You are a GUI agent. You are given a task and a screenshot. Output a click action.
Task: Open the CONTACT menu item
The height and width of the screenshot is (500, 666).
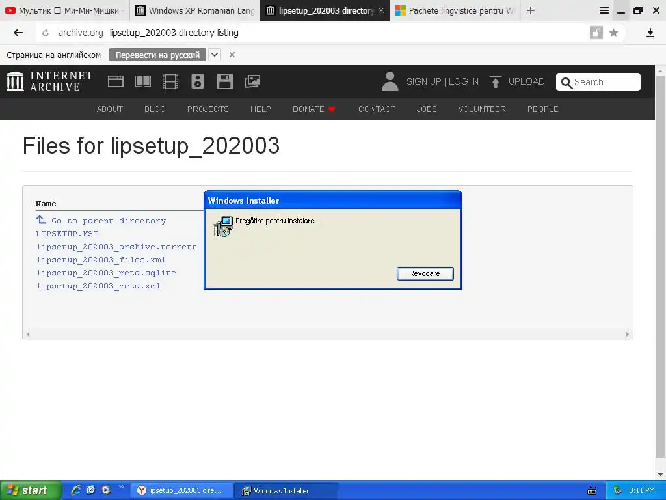click(x=377, y=109)
